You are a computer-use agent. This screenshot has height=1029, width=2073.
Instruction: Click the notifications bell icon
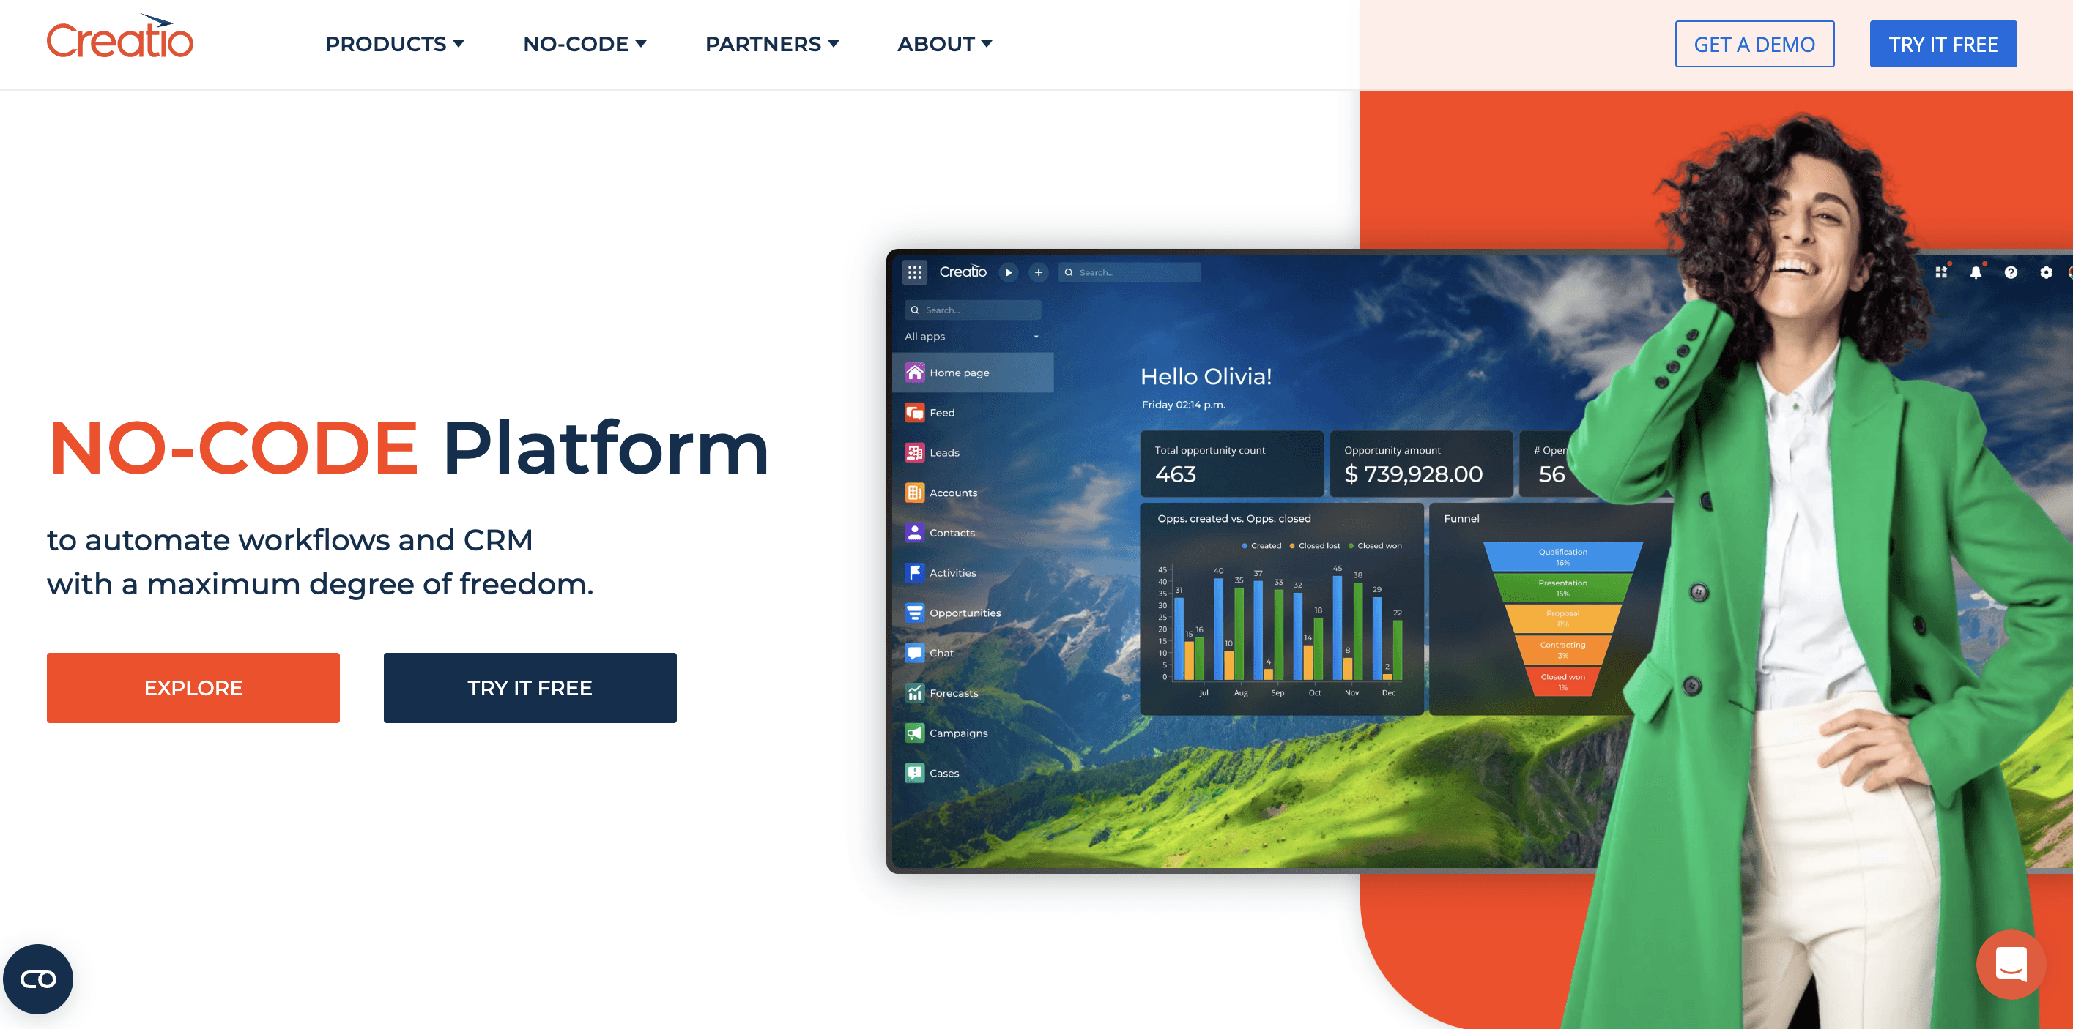point(1976,272)
